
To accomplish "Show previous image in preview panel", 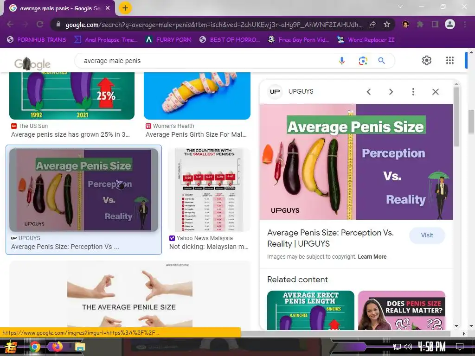I will 369,92.
